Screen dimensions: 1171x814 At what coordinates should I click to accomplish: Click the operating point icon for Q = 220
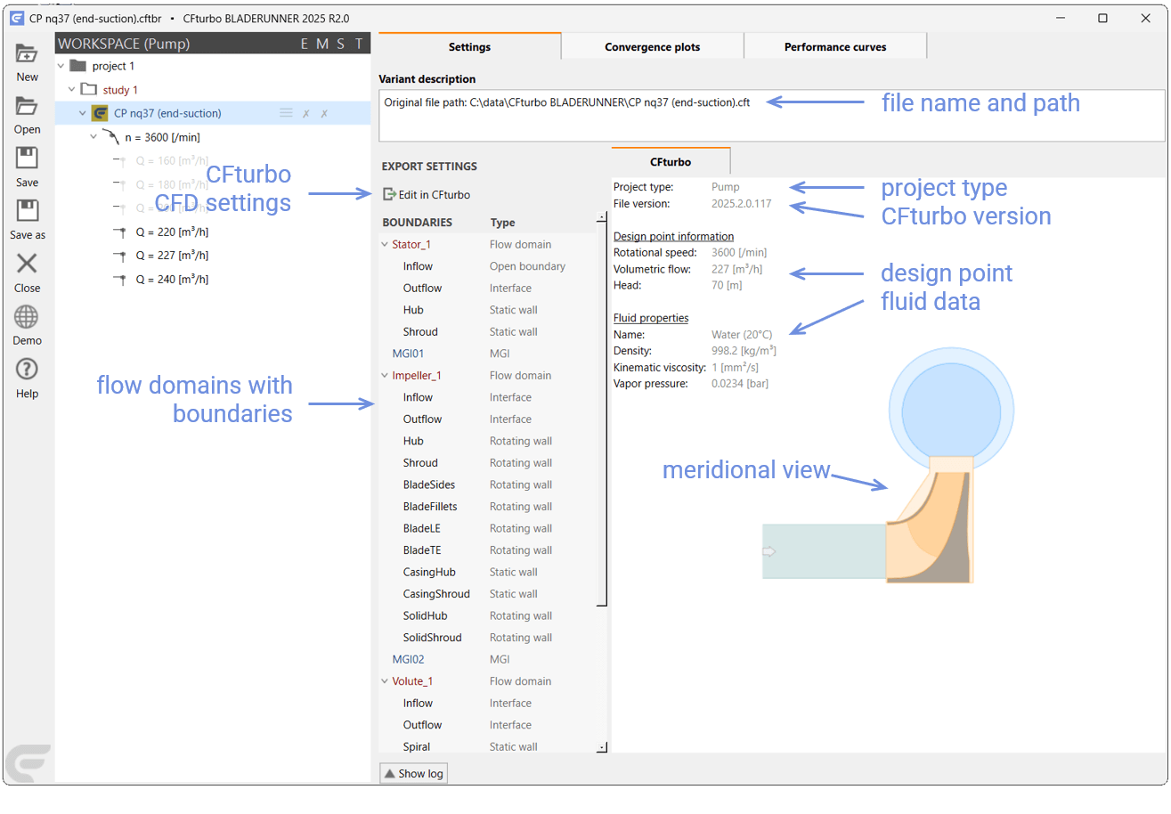(x=120, y=232)
